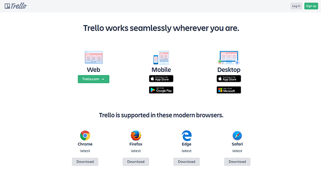
Task: Click the Mobile section heading
Action: click(x=161, y=70)
